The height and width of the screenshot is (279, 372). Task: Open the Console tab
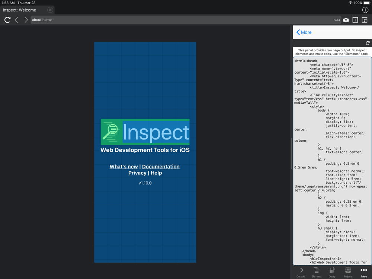tap(301, 272)
